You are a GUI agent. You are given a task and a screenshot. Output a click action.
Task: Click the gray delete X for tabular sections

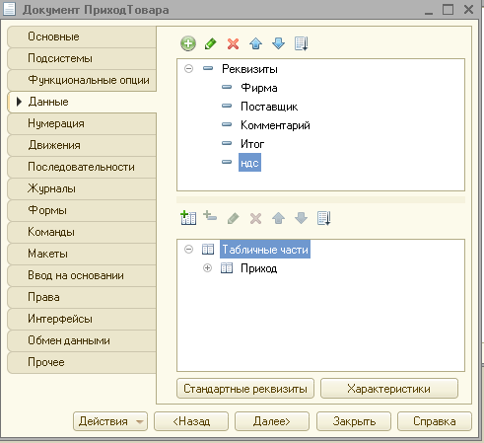[x=255, y=218]
